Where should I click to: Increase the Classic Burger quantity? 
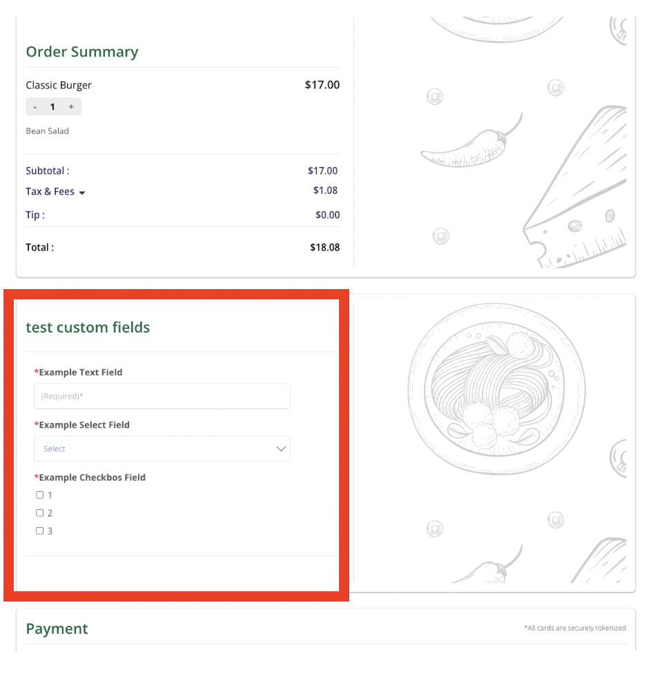pyautogui.click(x=71, y=107)
